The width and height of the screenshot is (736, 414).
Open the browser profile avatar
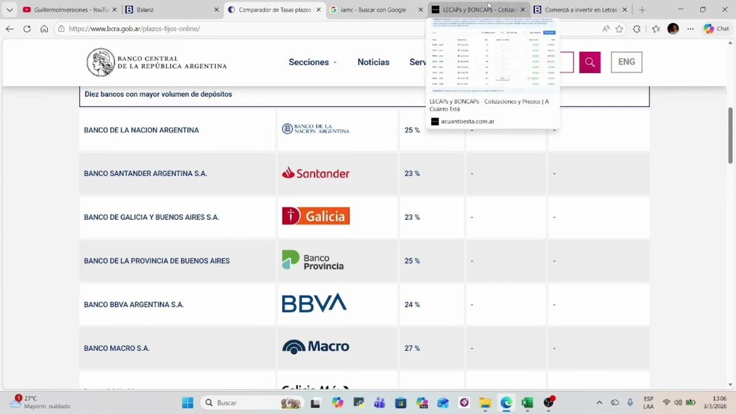coord(673,29)
